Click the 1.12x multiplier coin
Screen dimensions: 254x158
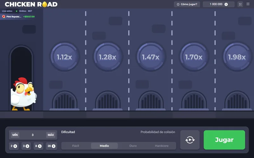[64, 57]
